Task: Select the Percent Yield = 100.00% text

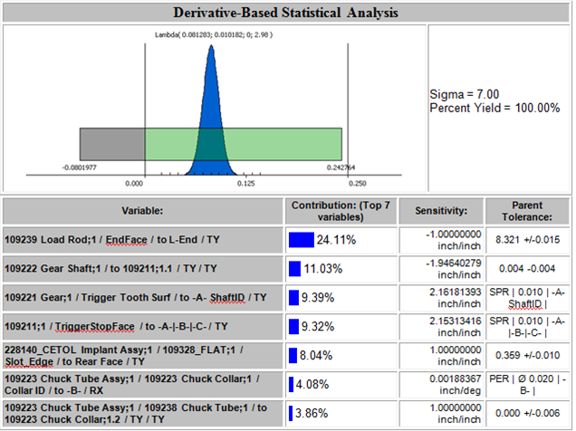Action: (494, 108)
